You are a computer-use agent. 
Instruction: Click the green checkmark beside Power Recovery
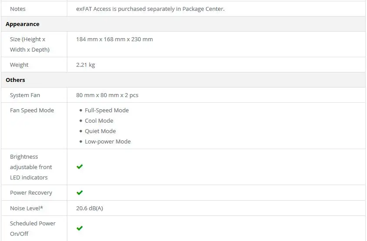(x=79, y=192)
